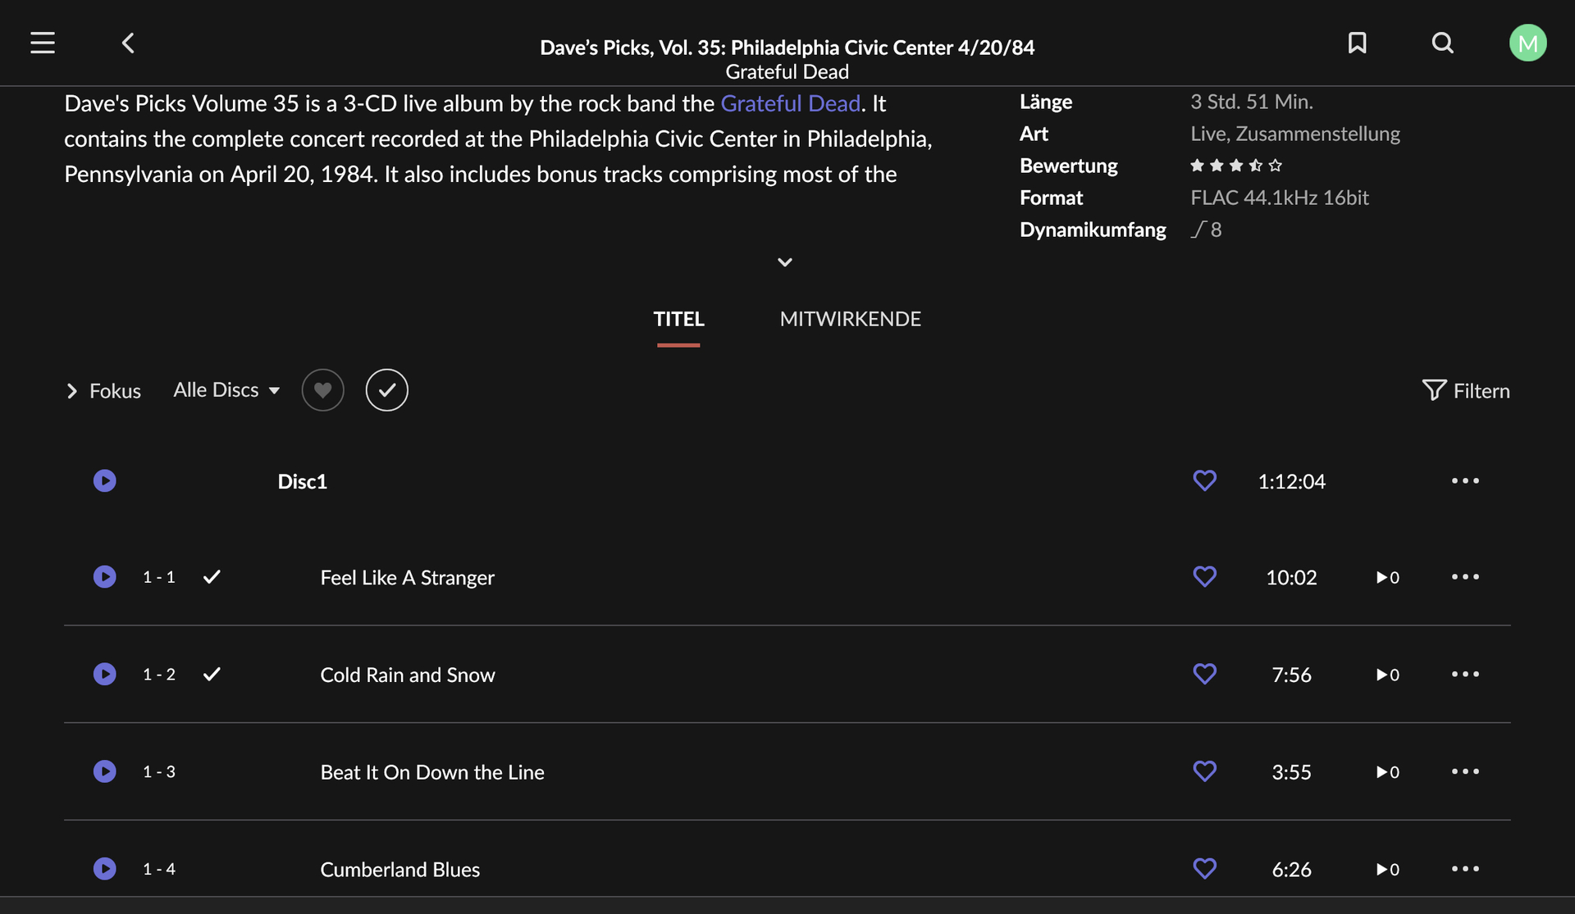Select the Cold Rain and Snow track title

(x=407, y=675)
